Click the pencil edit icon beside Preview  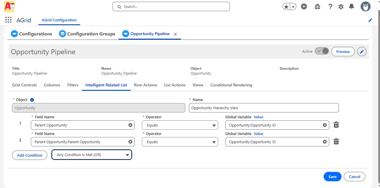pos(362,52)
